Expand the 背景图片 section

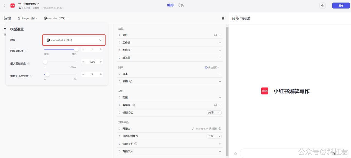point(120,151)
